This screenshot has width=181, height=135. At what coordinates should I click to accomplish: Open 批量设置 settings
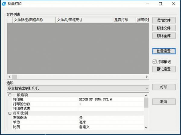coord(164,51)
